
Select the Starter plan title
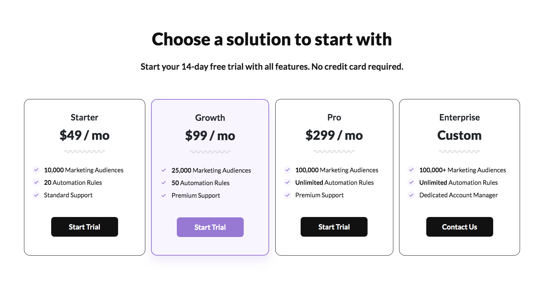coord(84,117)
